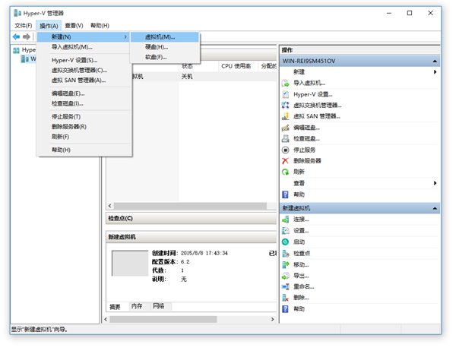456x354 pixels.
Task: Click the details pane horizontal scrollbar
Action: point(163,319)
